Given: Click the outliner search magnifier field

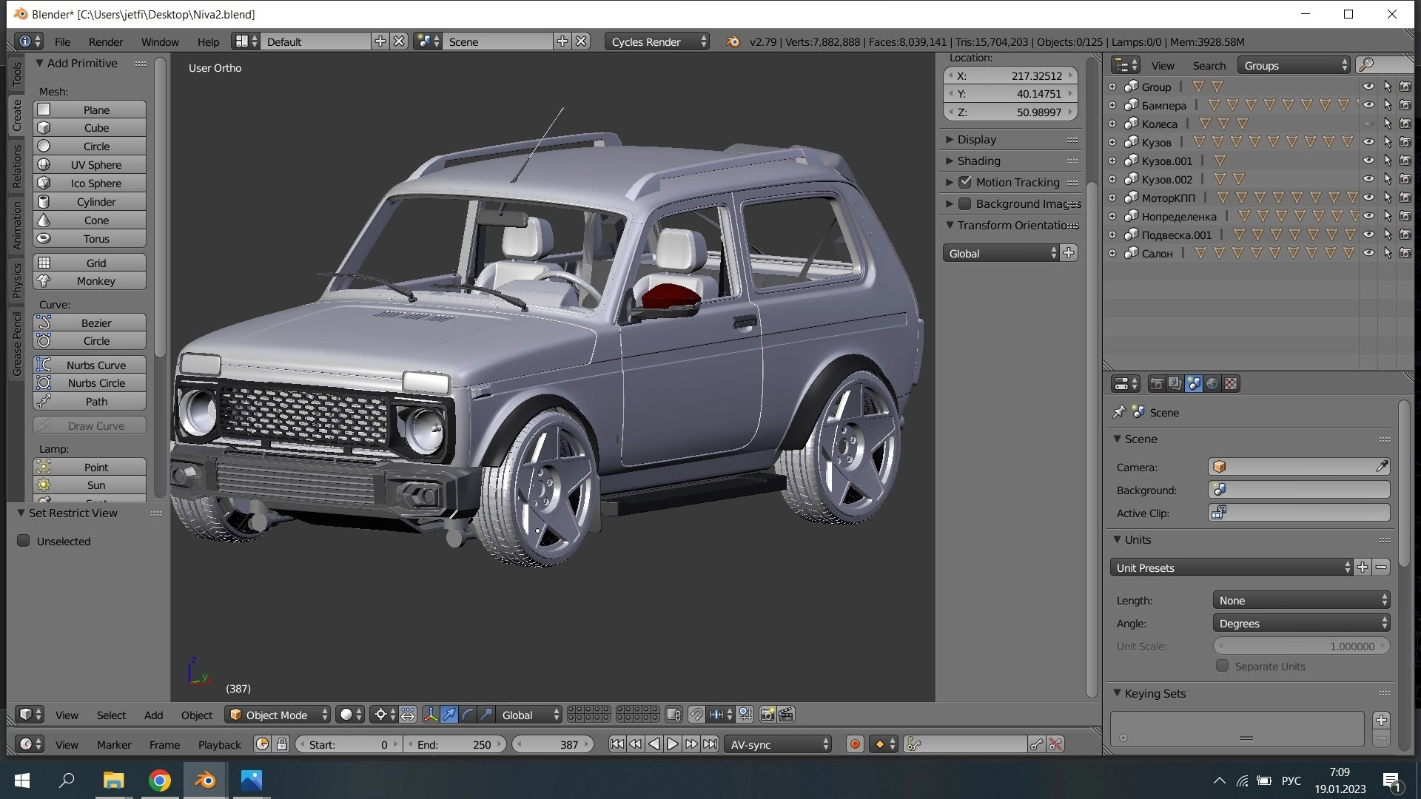Looking at the screenshot, I should (x=1384, y=65).
